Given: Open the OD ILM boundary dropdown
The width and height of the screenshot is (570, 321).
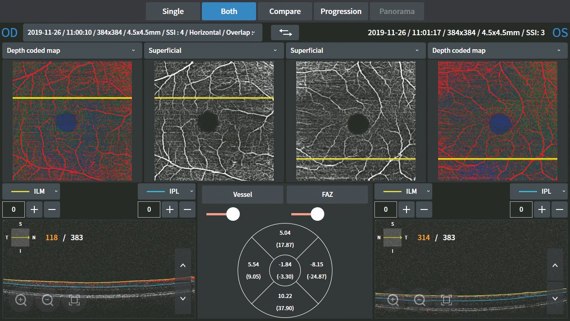Looking at the screenshot, I should [x=31, y=191].
